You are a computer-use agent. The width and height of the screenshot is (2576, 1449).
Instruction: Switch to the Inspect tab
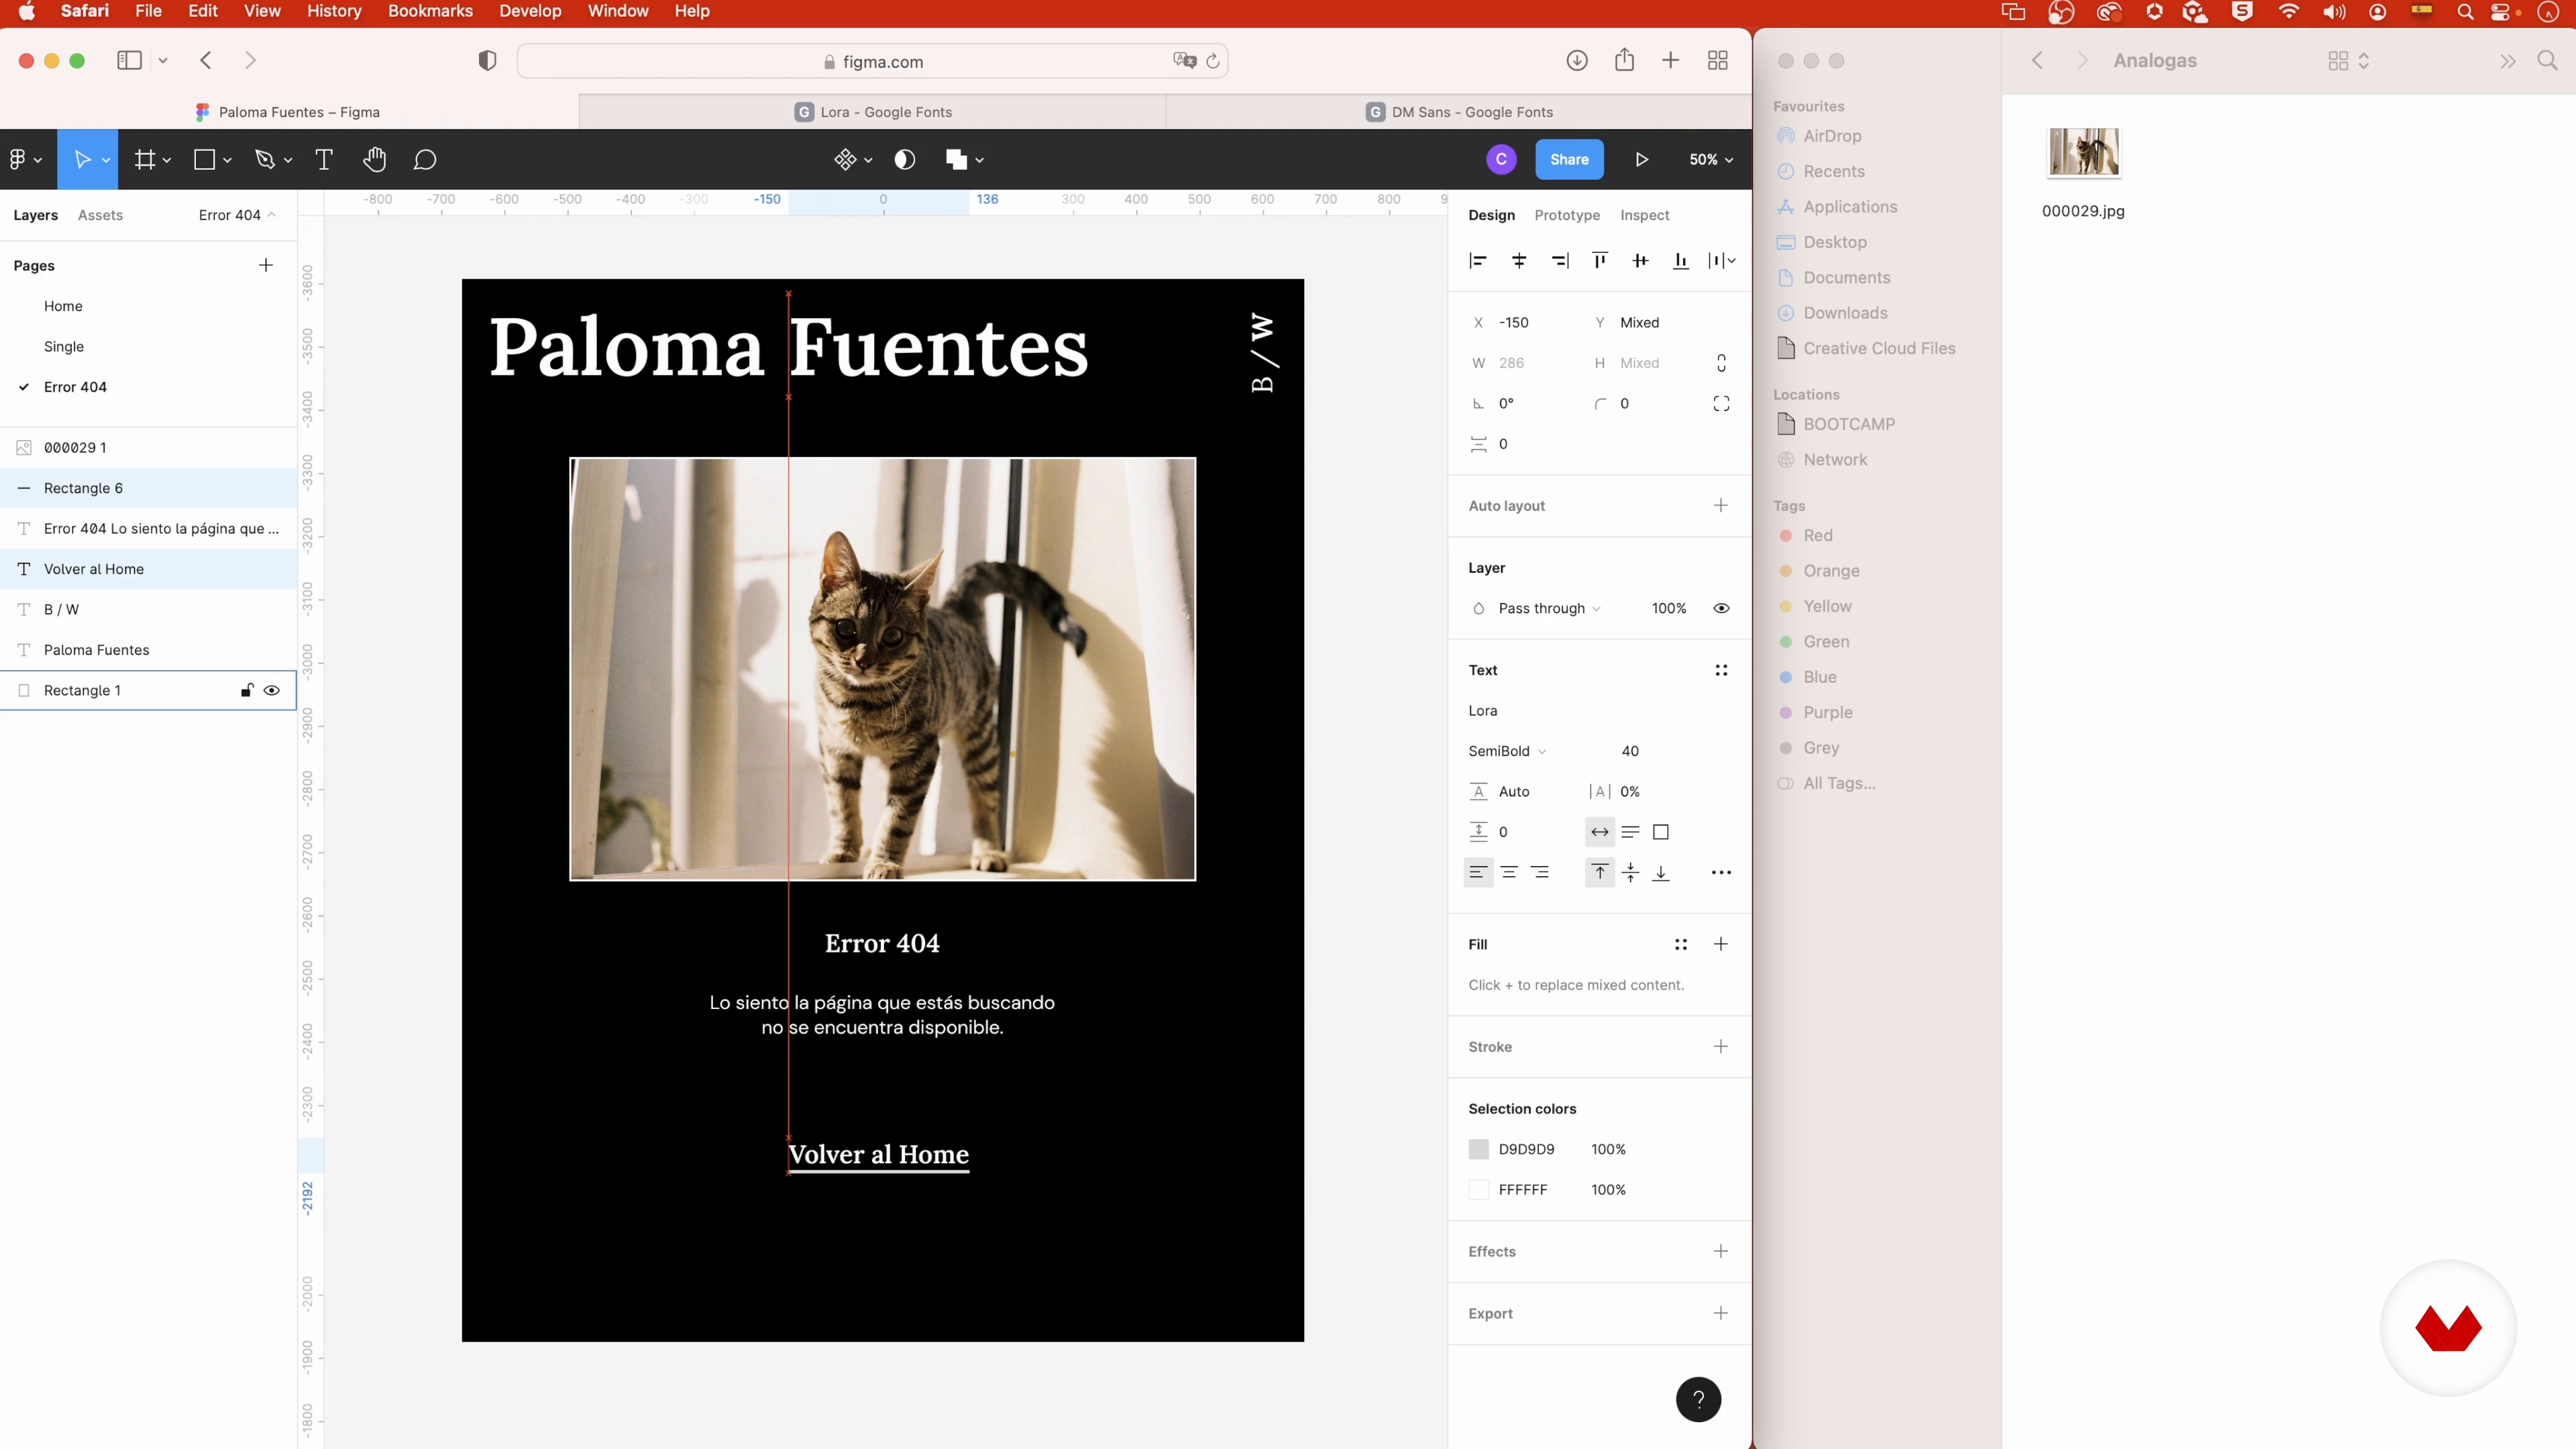coord(1645,216)
